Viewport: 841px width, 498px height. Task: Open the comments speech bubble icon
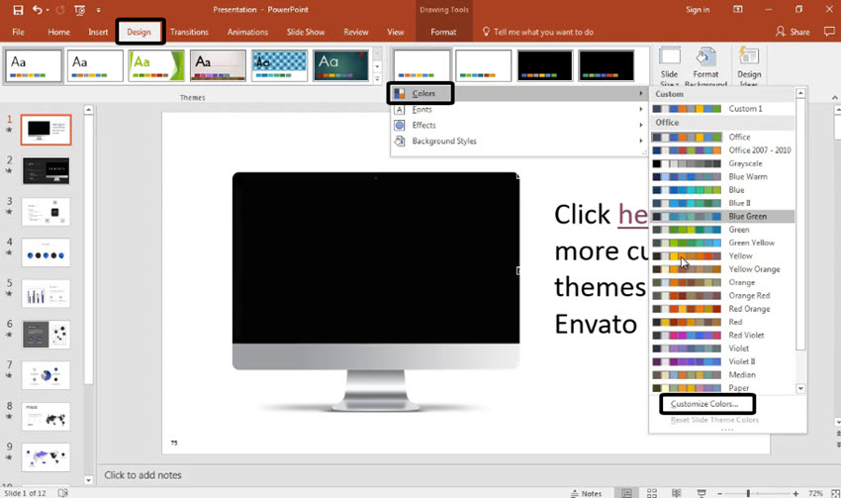(x=829, y=32)
